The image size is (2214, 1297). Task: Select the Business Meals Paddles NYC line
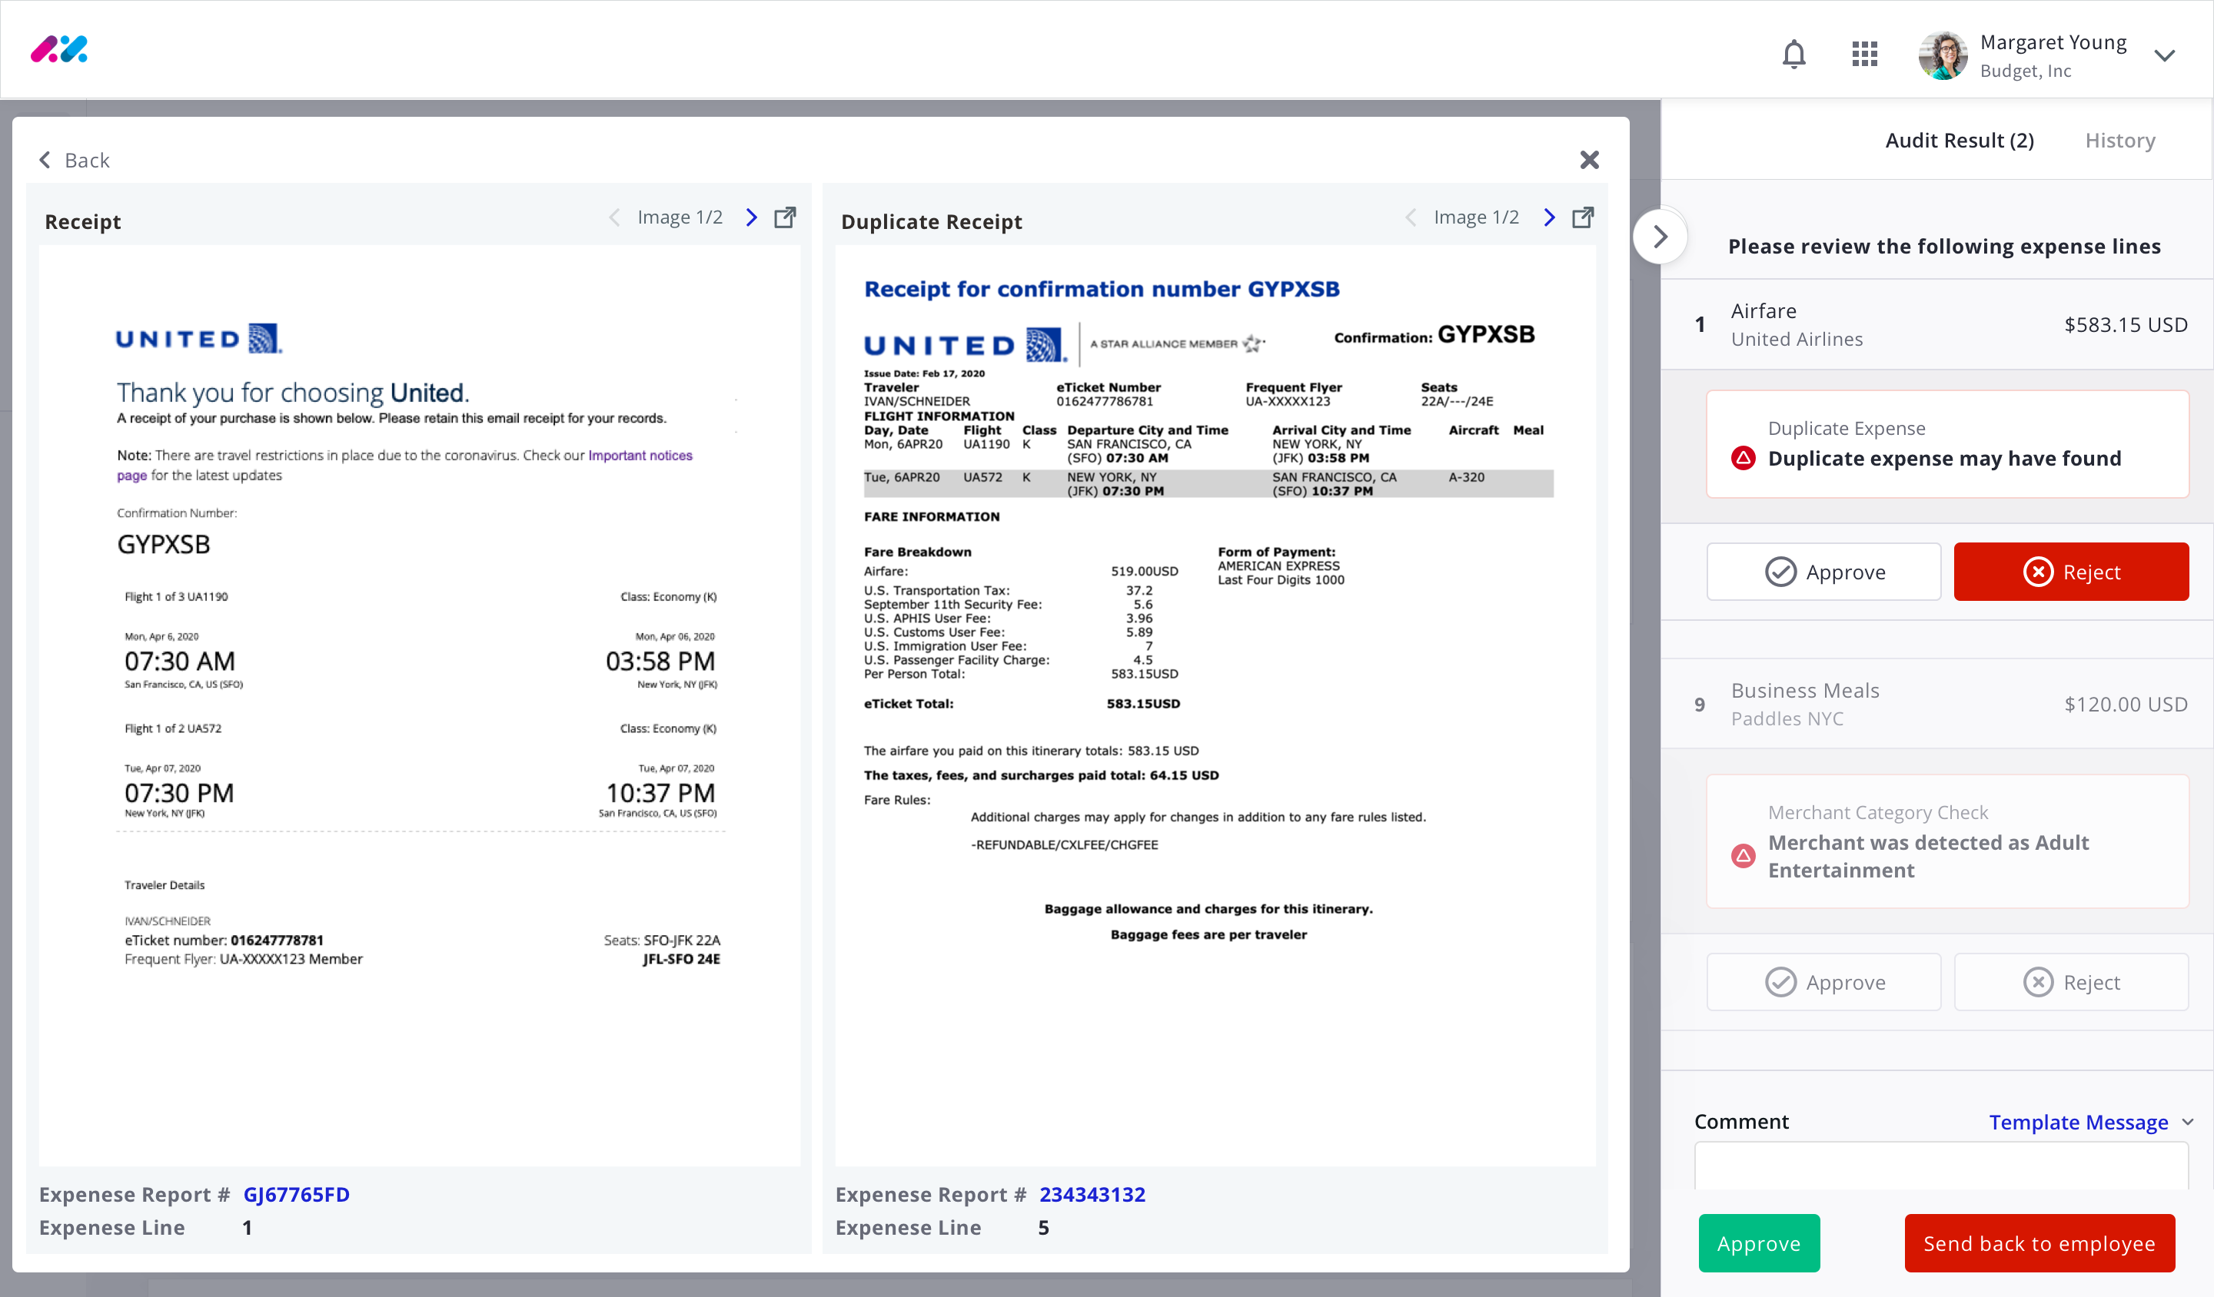pyautogui.click(x=1937, y=703)
